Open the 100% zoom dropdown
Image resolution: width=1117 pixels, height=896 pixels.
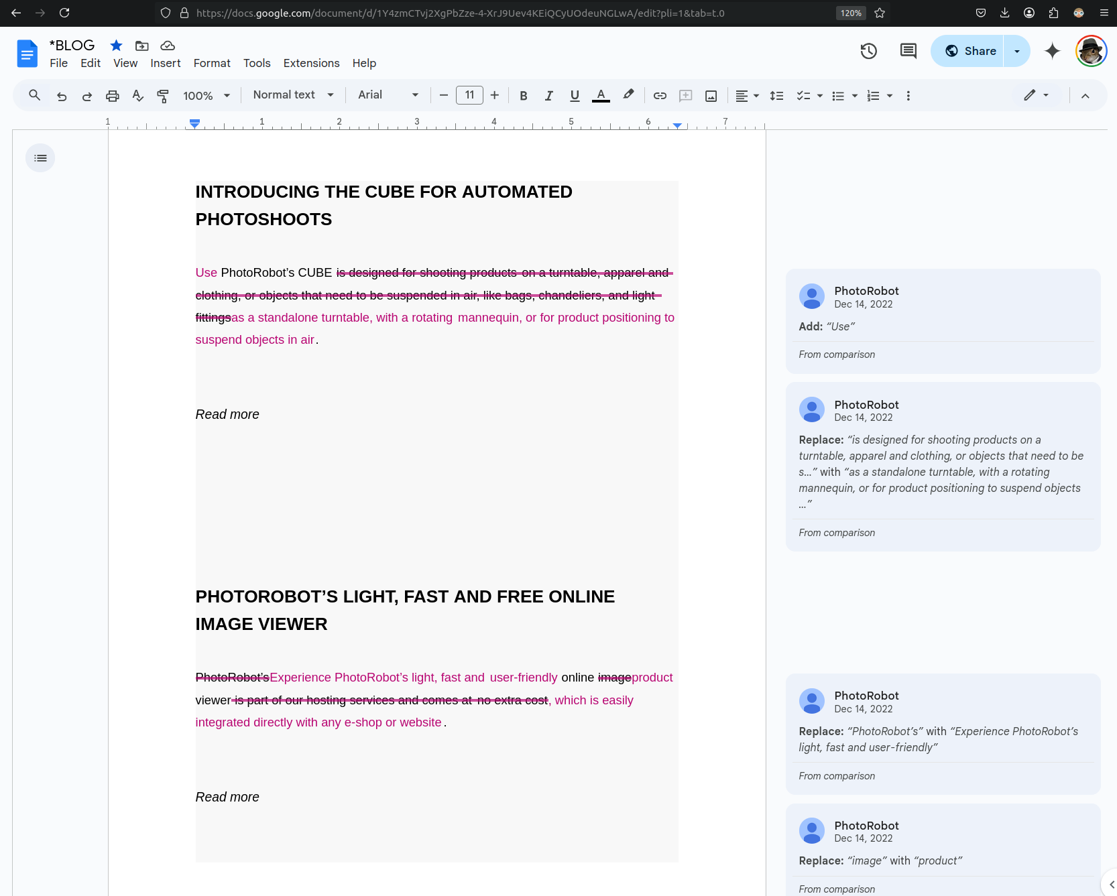(207, 96)
